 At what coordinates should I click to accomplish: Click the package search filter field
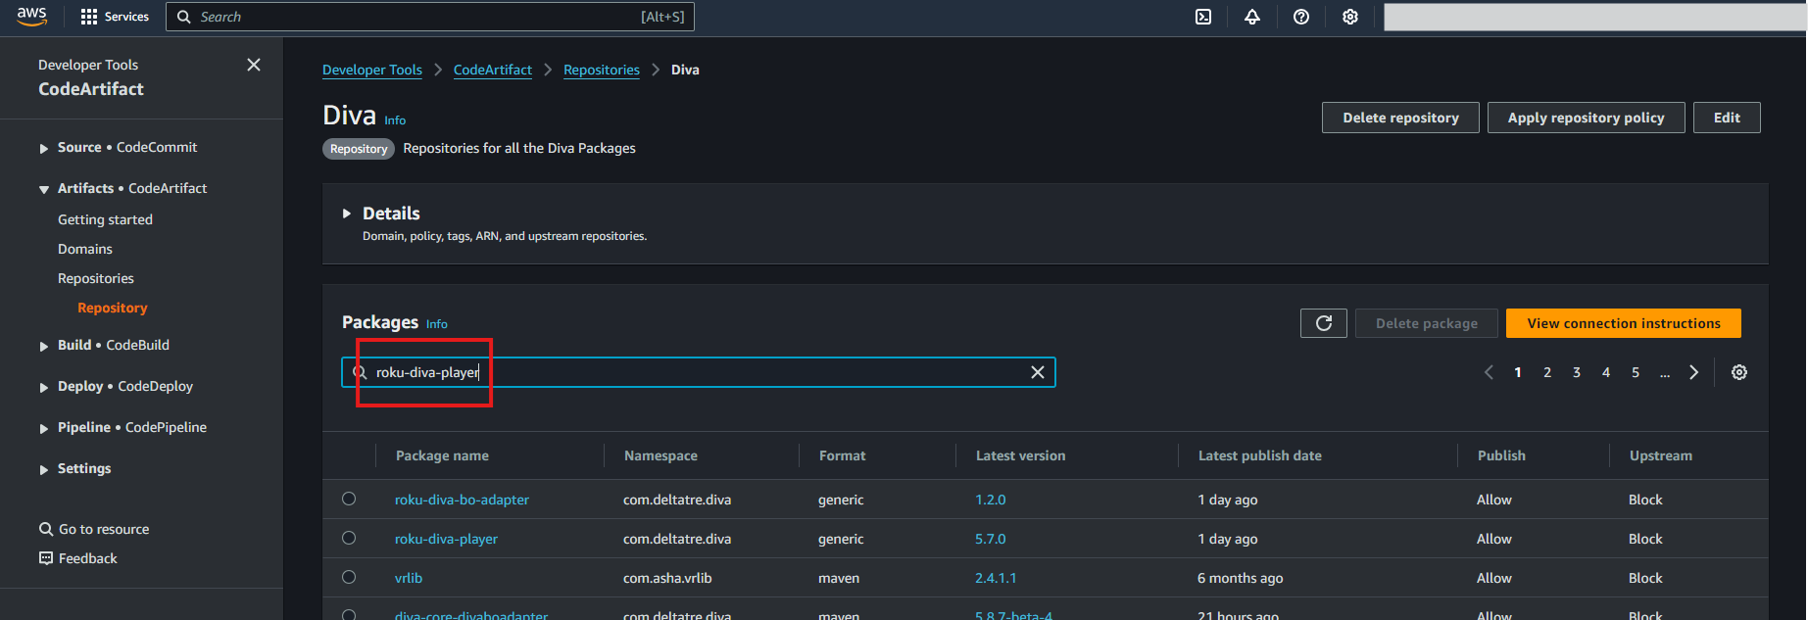[x=698, y=372]
